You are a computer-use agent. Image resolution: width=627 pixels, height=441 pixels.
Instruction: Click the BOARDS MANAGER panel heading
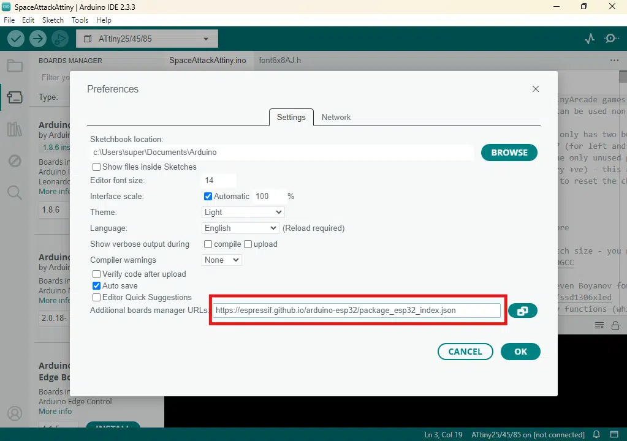pyautogui.click(x=70, y=61)
